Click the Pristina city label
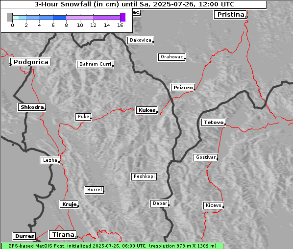This screenshot has width=293, height=249. coord(230,15)
